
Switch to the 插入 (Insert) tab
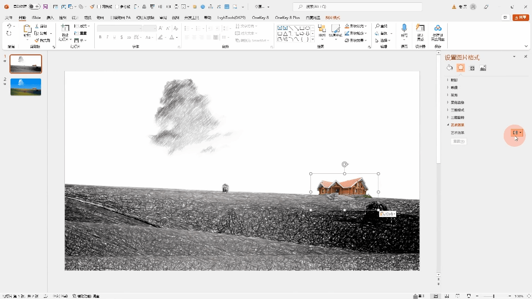[x=50, y=18]
